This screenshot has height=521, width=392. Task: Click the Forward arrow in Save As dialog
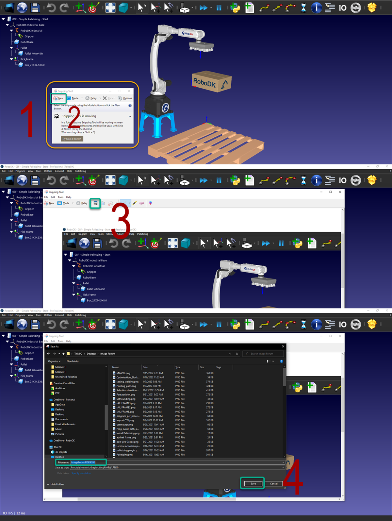(x=54, y=354)
